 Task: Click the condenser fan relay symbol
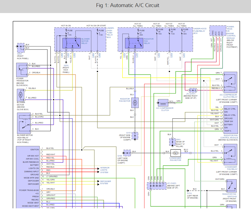pyautogui.click(x=230, y=155)
